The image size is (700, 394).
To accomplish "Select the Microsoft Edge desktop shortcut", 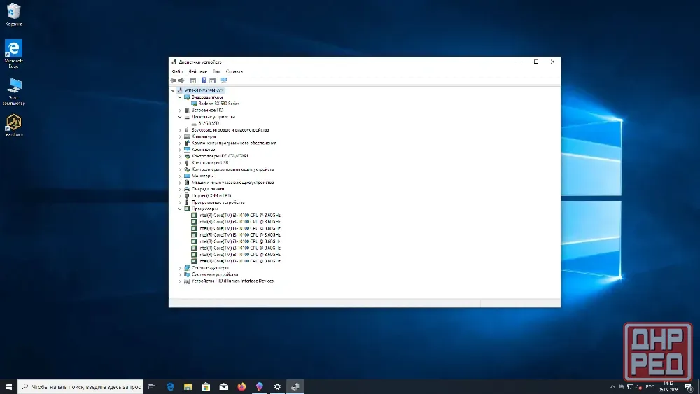I will [13, 54].
